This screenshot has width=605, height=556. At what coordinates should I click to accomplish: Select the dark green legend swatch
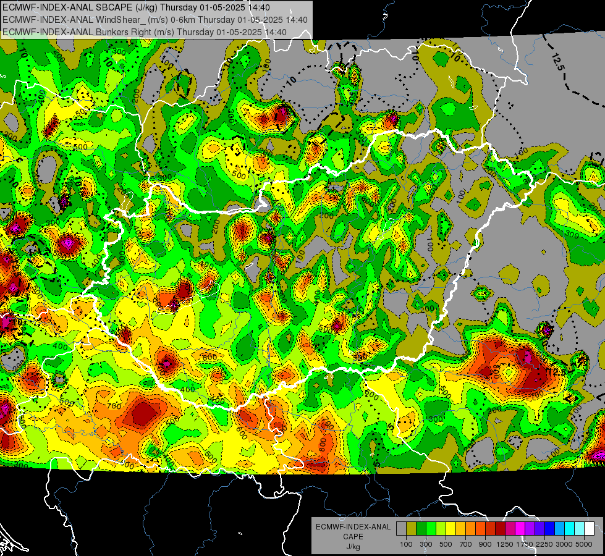[421, 529]
